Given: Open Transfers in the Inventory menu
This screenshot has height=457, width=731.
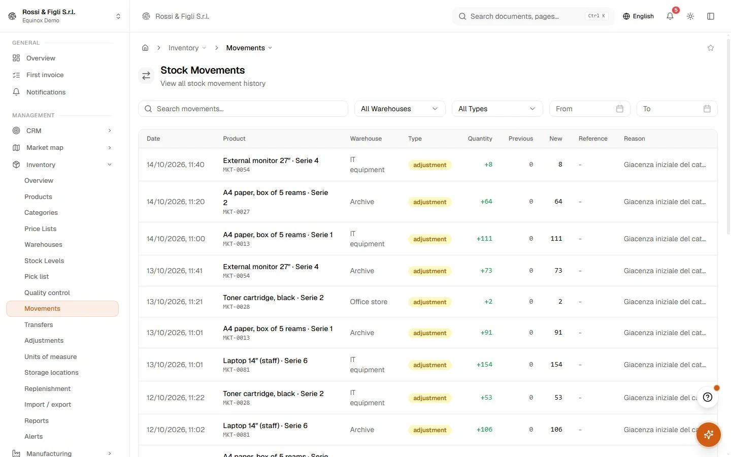Looking at the screenshot, I should [x=39, y=324].
